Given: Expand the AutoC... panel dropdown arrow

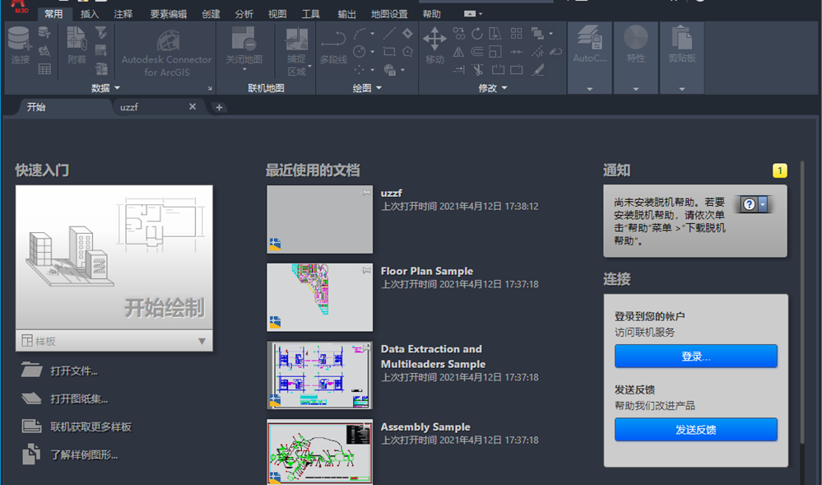Looking at the screenshot, I should pyautogui.click(x=590, y=89).
